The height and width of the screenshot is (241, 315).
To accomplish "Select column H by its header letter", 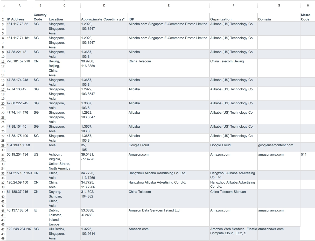I will coord(308,5).
